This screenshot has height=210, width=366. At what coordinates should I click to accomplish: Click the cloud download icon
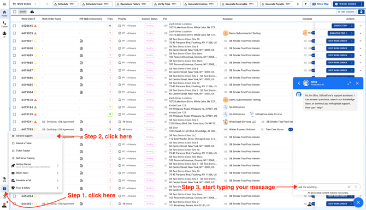coord(32,11)
